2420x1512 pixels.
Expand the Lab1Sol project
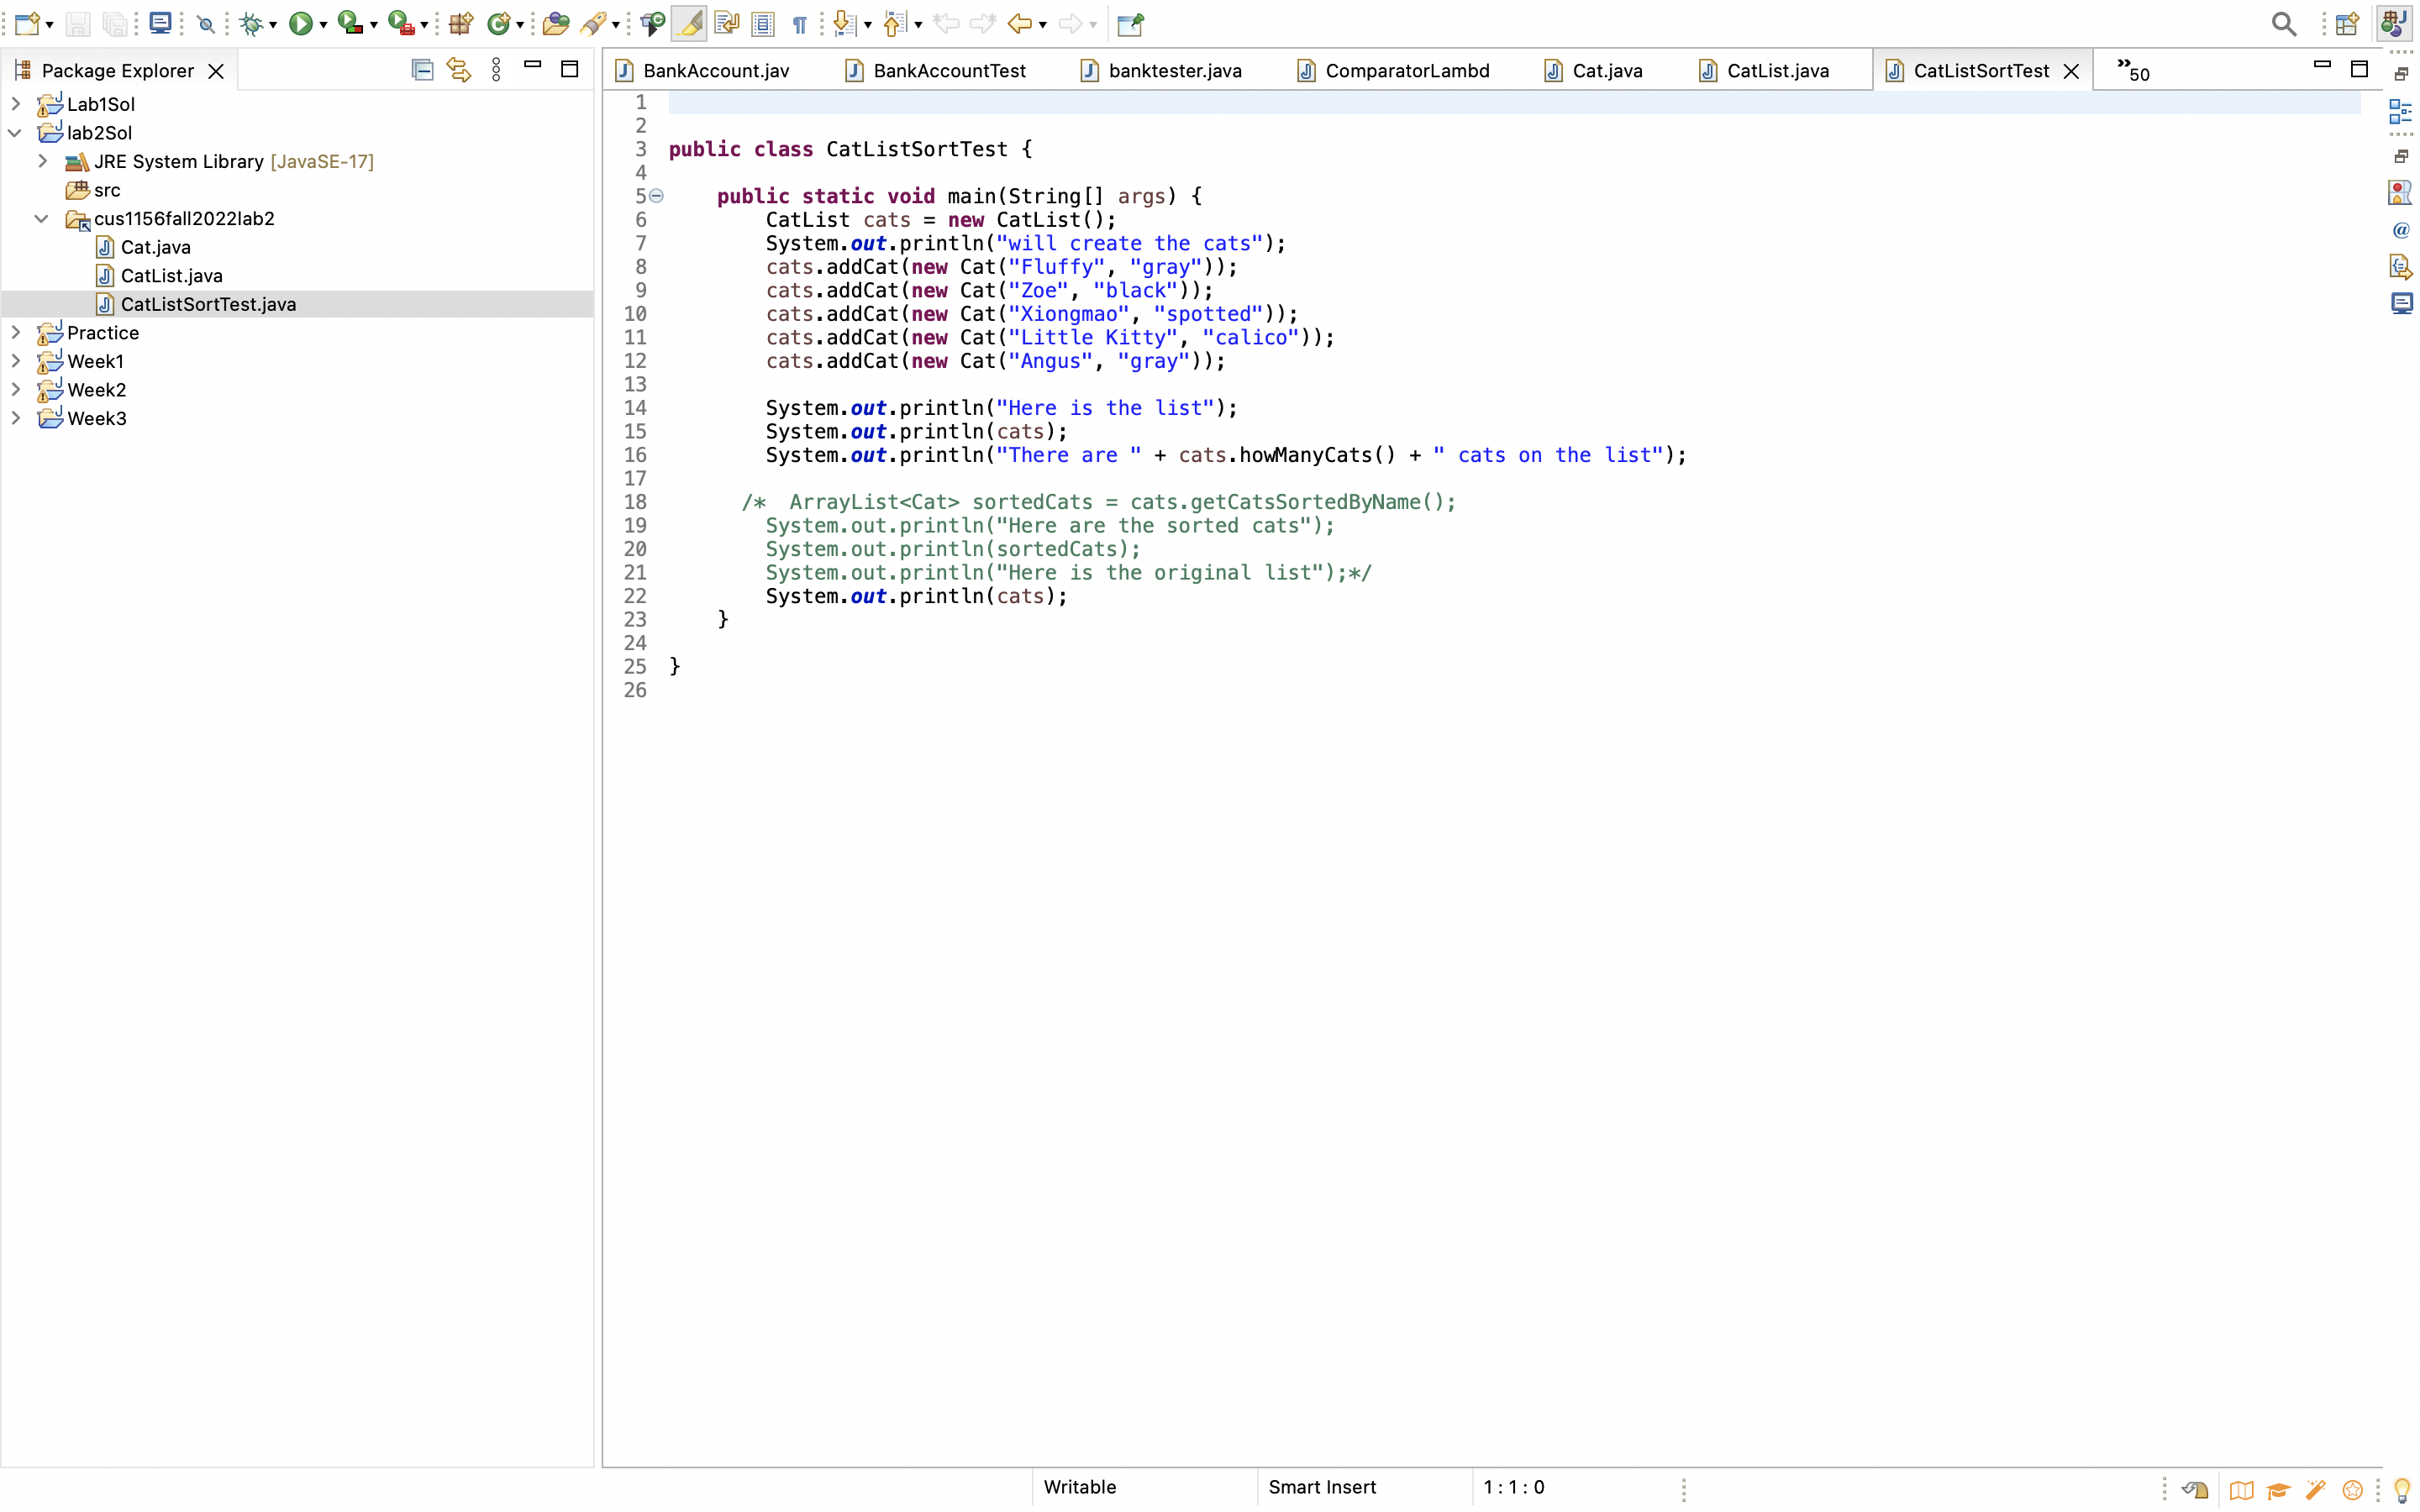(x=16, y=104)
